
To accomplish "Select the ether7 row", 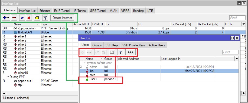I will [x=40, y=61].
